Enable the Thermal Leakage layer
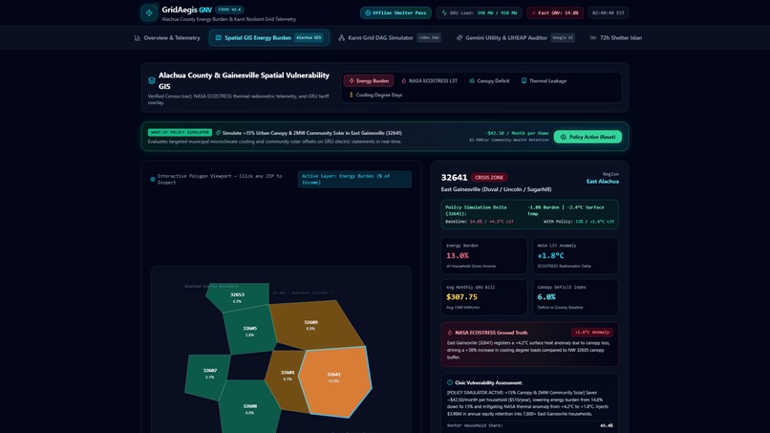This screenshot has width=770, height=433. coord(545,80)
